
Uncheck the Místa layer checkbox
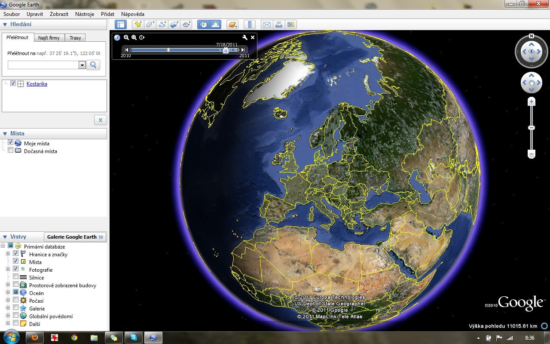click(x=16, y=261)
